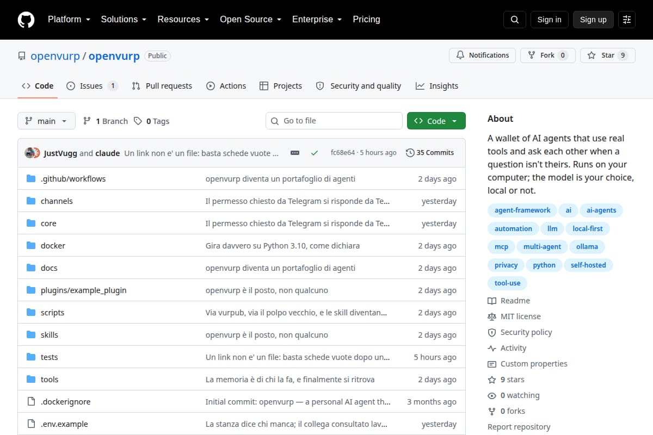Select the self-hosted topic tag
Image resolution: width=653 pixels, height=435 pixels.
(588, 265)
